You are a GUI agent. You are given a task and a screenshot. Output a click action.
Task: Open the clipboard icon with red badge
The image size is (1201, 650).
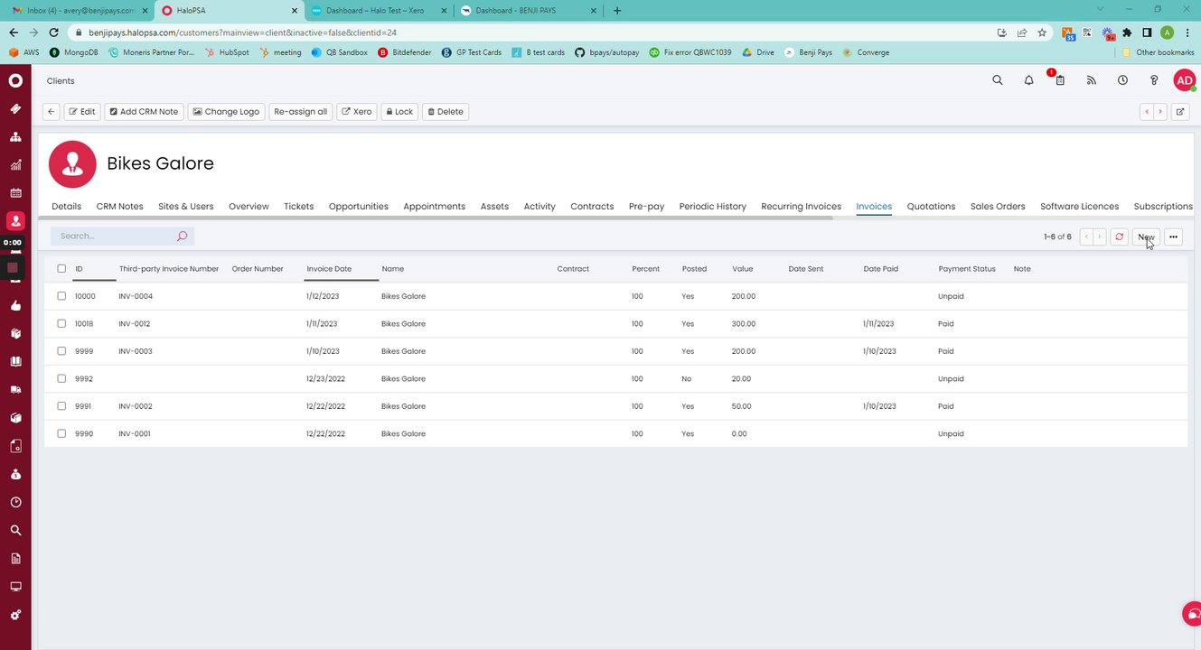pyautogui.click(x=1059, y=79)
